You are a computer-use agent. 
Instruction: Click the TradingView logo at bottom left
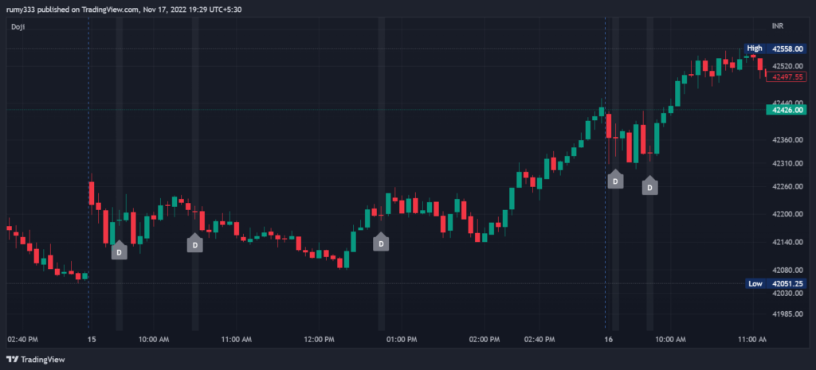pyautogui.click(x=35, y=359)
